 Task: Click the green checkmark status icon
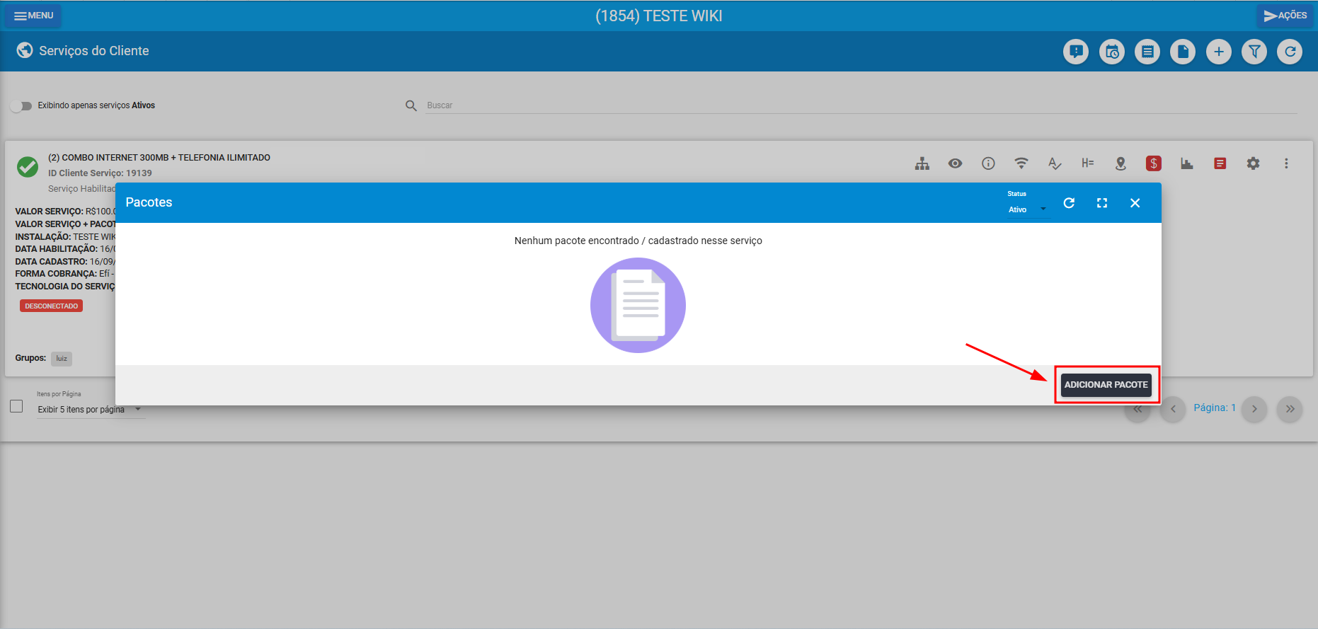point(28,167)
